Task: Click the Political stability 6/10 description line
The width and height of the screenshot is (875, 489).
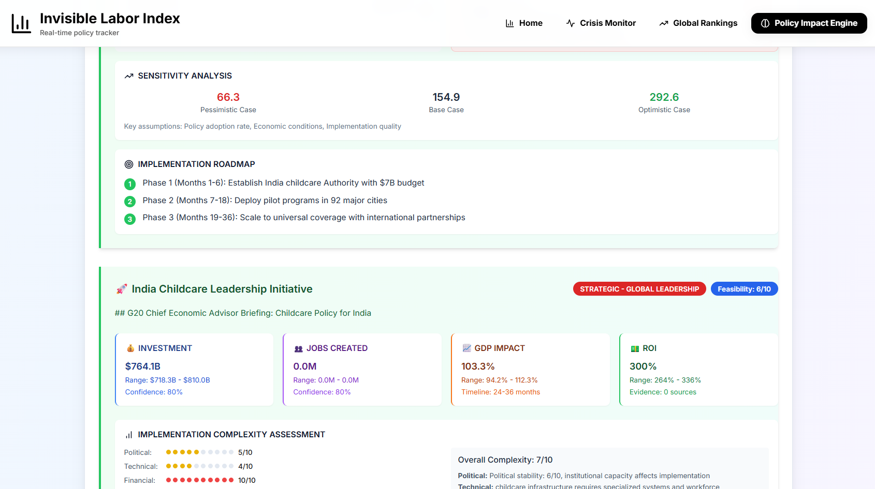Action: point(584,476)
